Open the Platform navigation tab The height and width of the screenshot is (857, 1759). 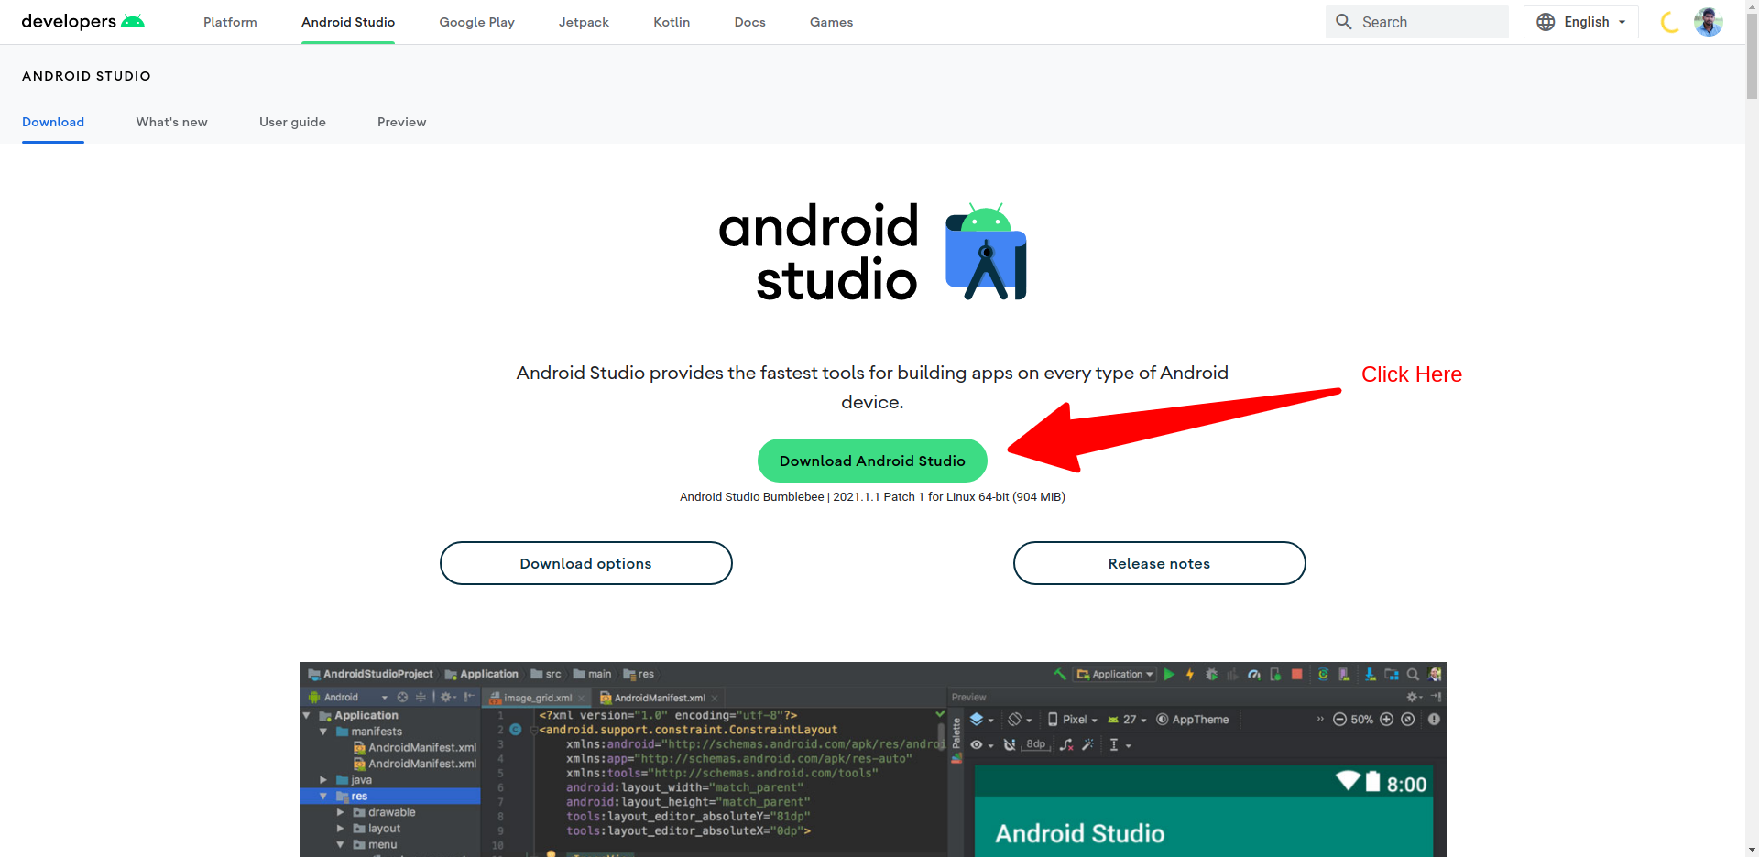230,22
